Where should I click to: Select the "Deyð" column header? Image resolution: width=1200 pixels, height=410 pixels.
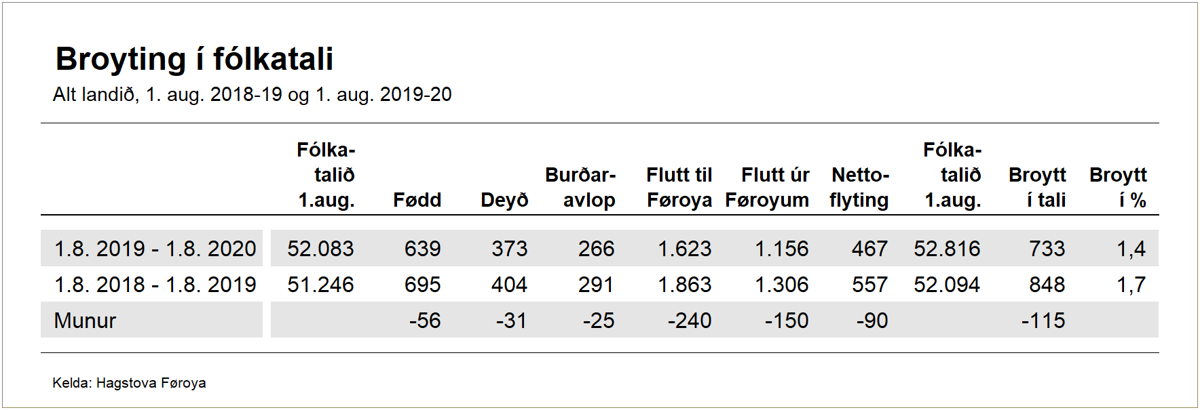click(504, 200)
